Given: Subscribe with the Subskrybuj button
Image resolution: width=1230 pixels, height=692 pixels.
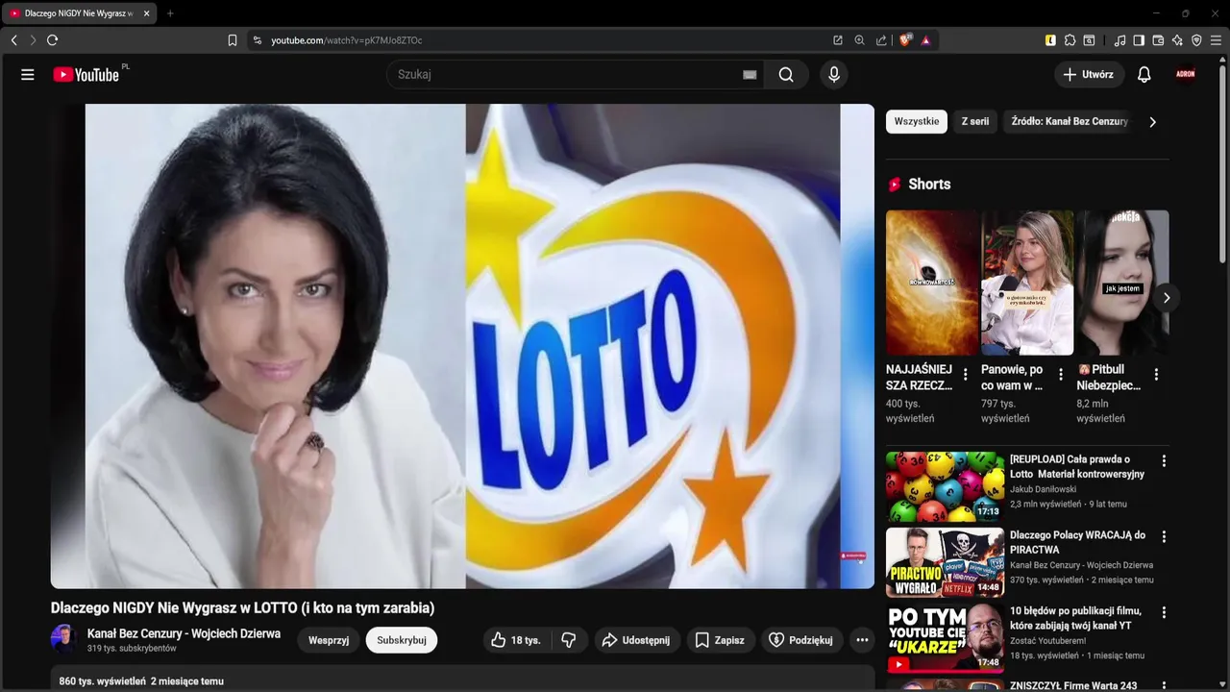Looking at the screenshot, I should pos(402,640).
